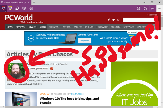
Task: Click the SUBSCRIBE link
Action: click(152, 15)
